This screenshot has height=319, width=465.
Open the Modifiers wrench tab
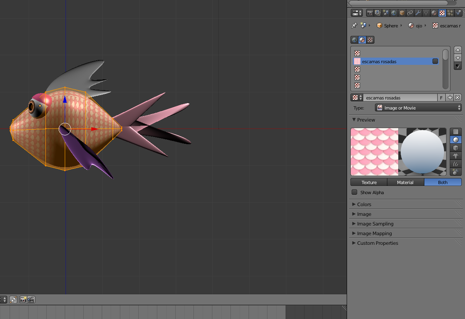(x=418, y=13)
